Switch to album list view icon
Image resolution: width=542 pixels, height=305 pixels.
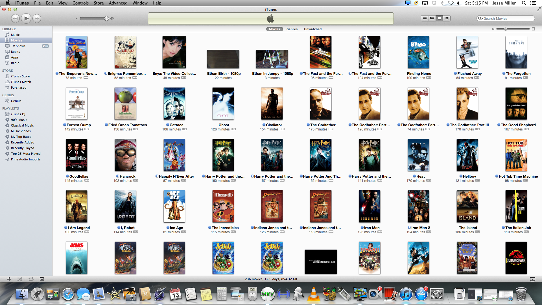[432, 18]
